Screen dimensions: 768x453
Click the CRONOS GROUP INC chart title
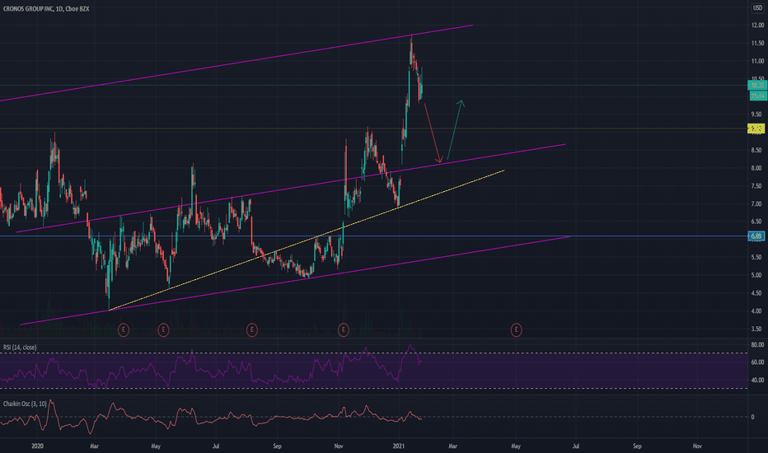coord(46,9)
